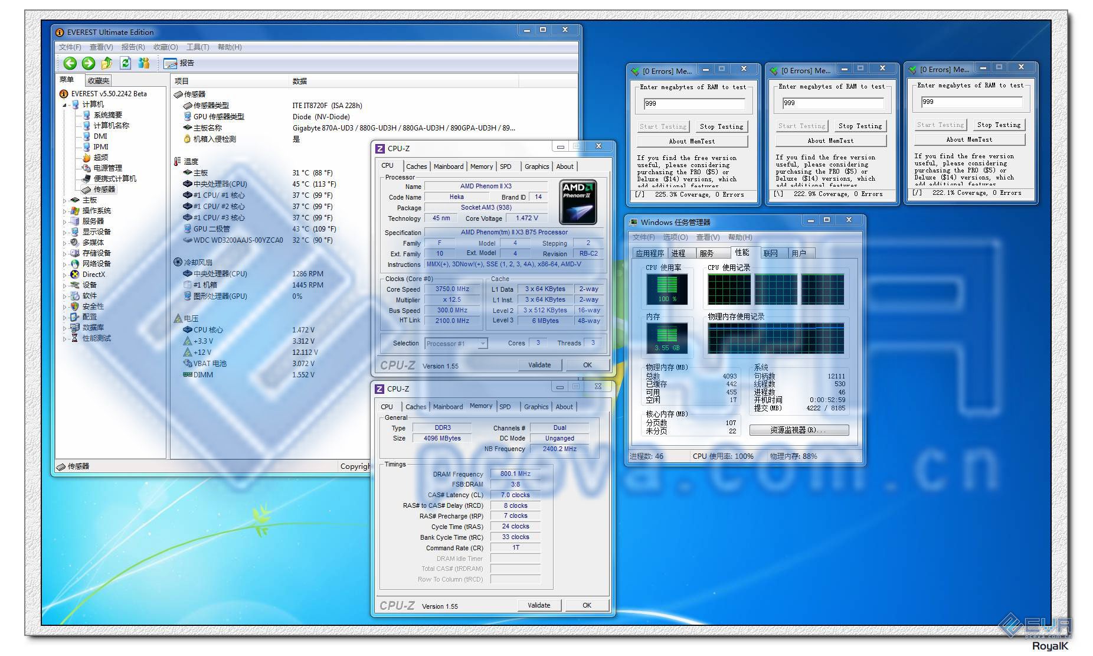Switch to Caches tab in upper CPU-Z

point(416,167)
